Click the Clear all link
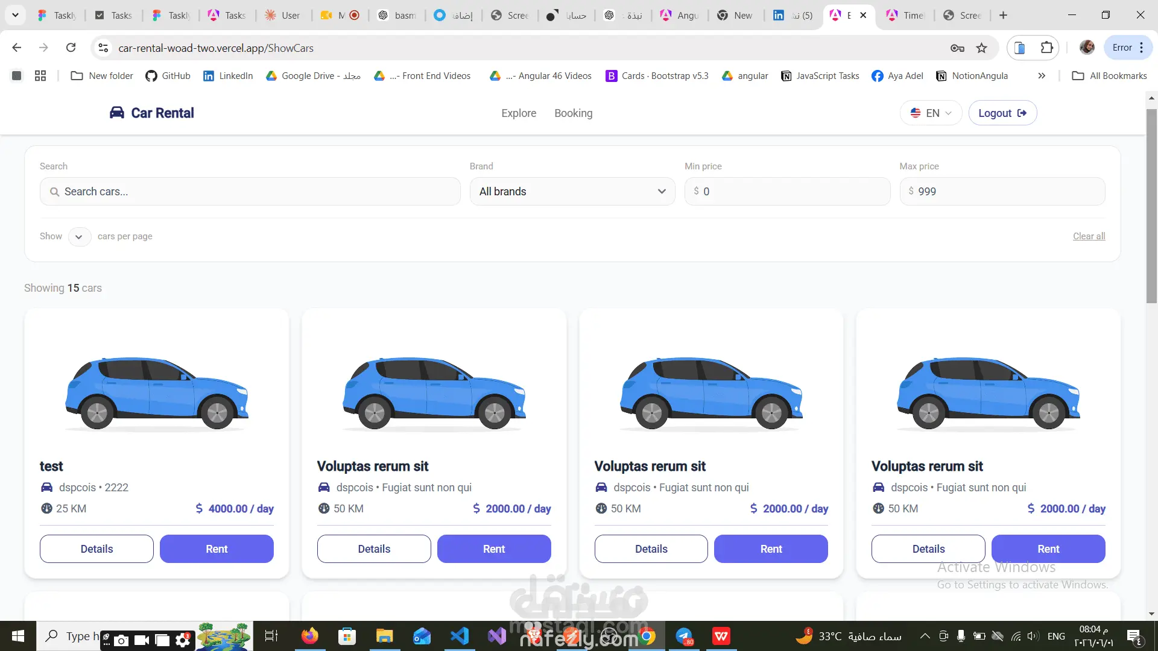 1089,236
